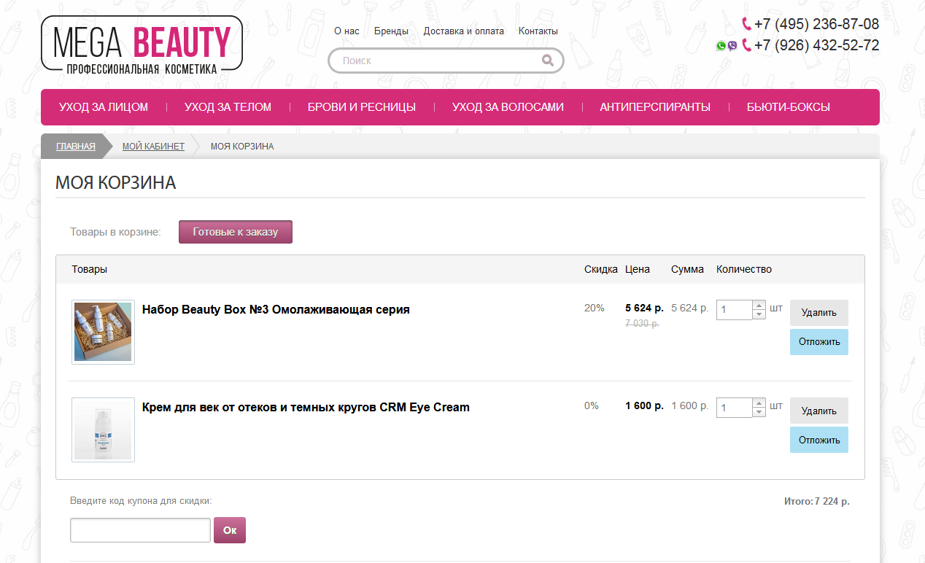The height and width of the screenshot is (563, 925).
Task: Click the Mega Beauty logo
Action: pyautogui.click(x=142, y=45)
